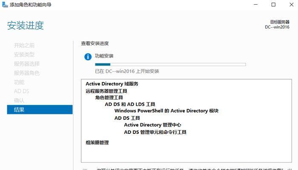Click the installation progress bar

170,65
